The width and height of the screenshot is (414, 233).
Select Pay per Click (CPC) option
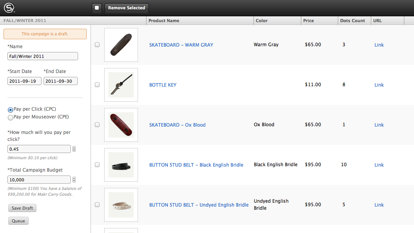coord(10,110)
